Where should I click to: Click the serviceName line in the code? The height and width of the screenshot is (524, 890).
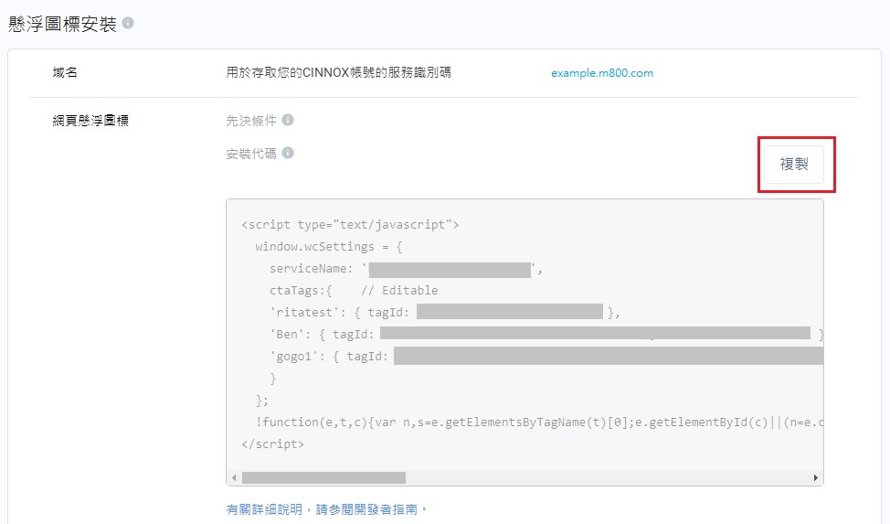315,269
